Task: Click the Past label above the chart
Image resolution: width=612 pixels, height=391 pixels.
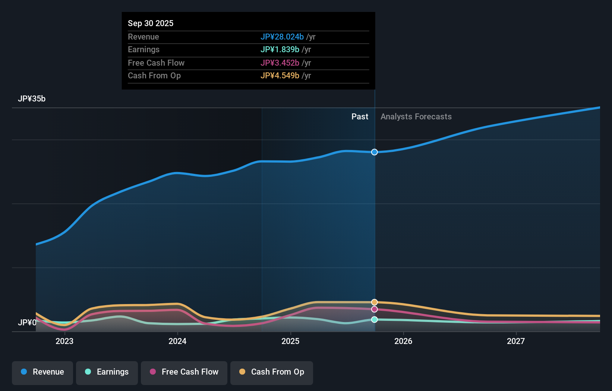Action: [x=360, y=116]
